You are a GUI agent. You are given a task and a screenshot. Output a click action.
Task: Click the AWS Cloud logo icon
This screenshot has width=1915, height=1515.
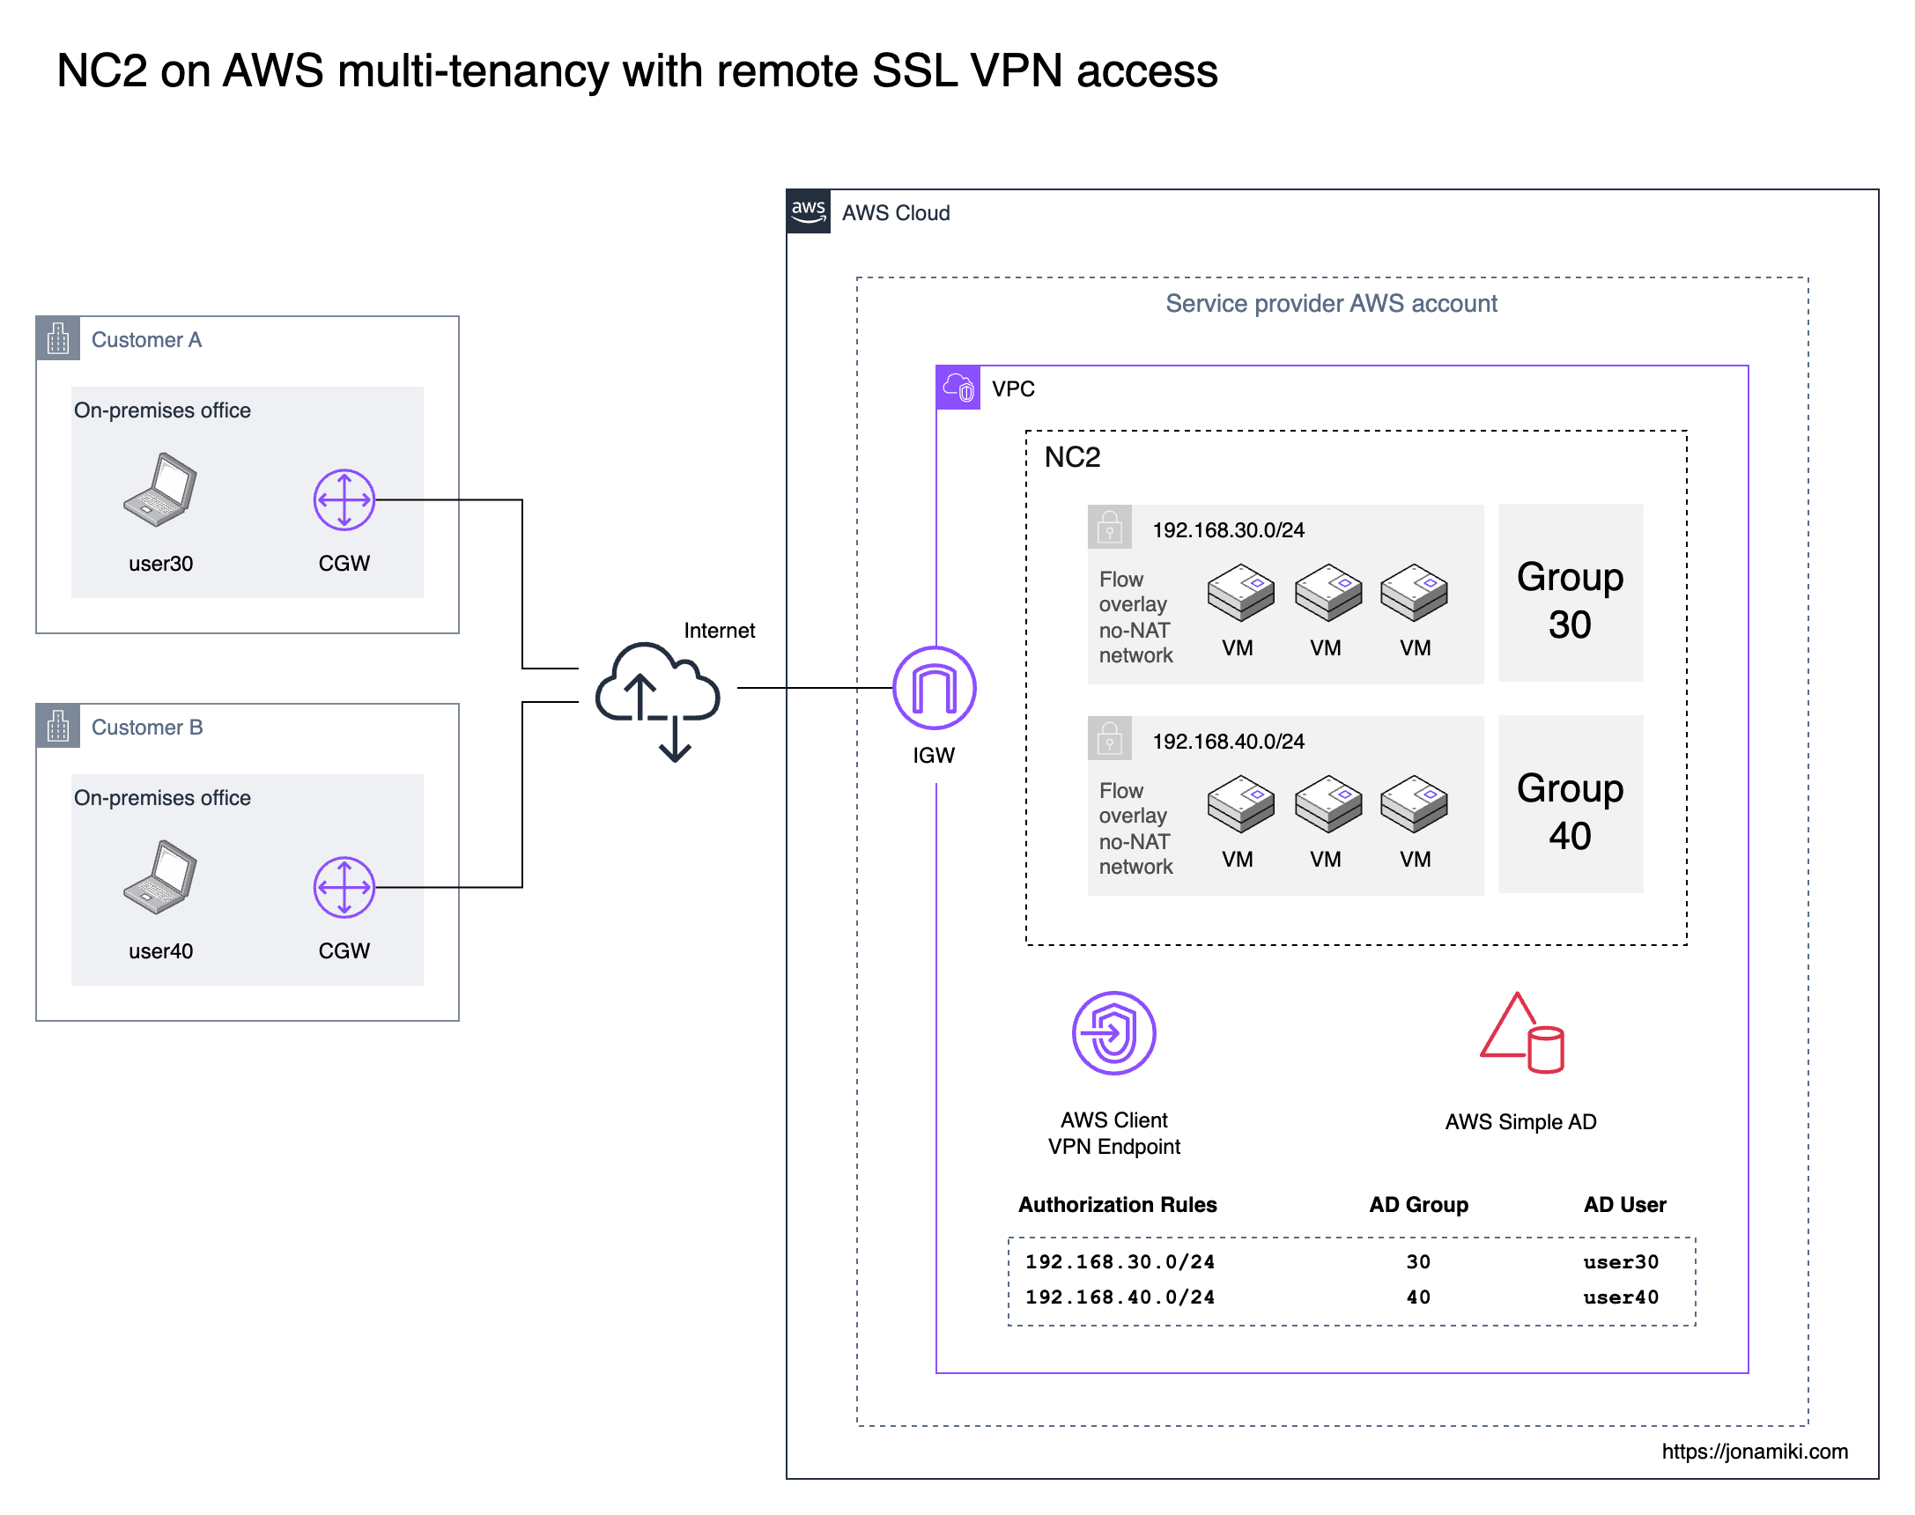pyautogui.click(x=808, y=212)
